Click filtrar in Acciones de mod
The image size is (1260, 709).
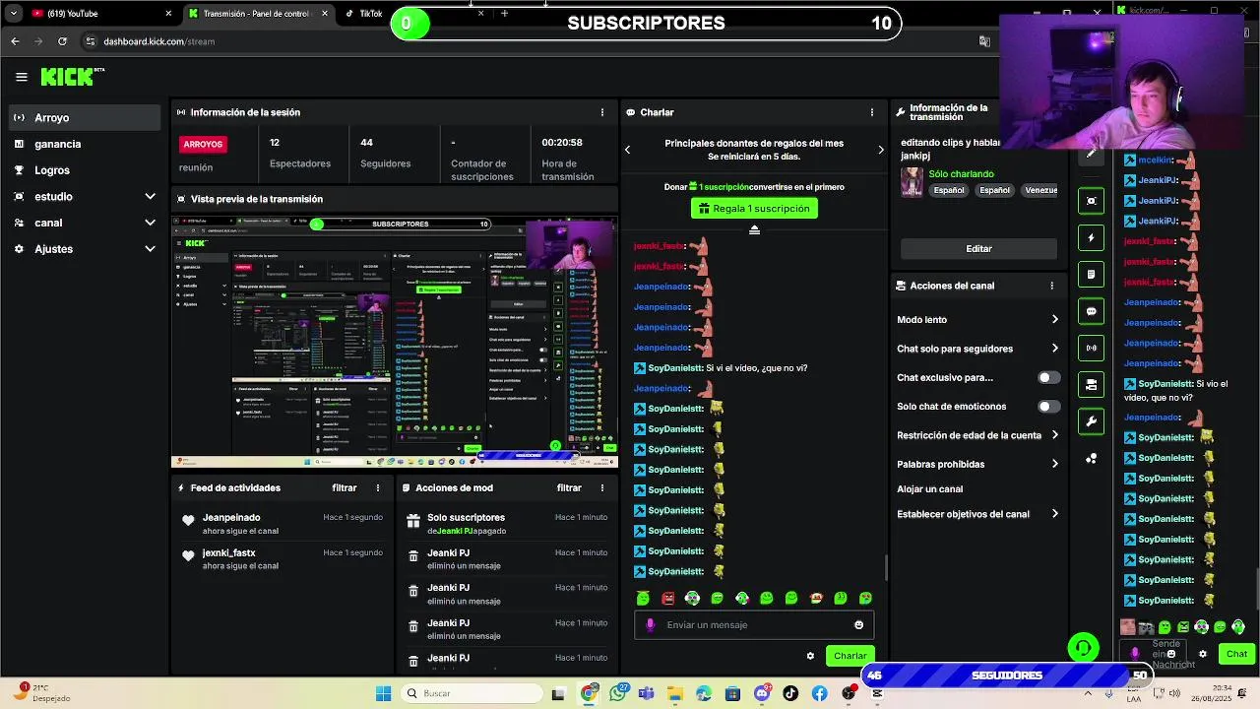point(569,487)
